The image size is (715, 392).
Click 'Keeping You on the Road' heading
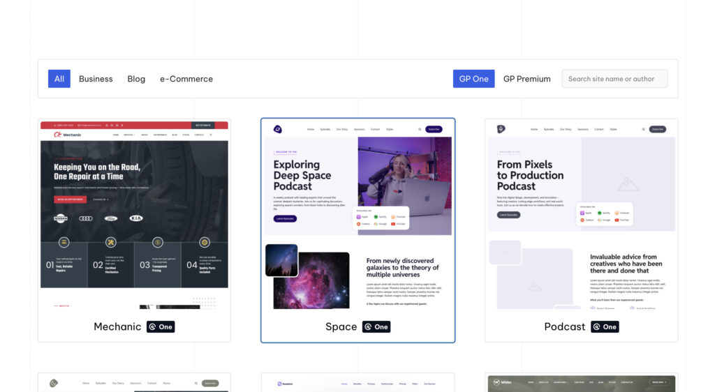pyautogui.click(x=97, y=172)
